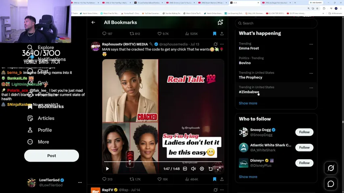344x193 pixels.
Task: Ask Grok about the RapTV post
Action: [x=215, y=190]
